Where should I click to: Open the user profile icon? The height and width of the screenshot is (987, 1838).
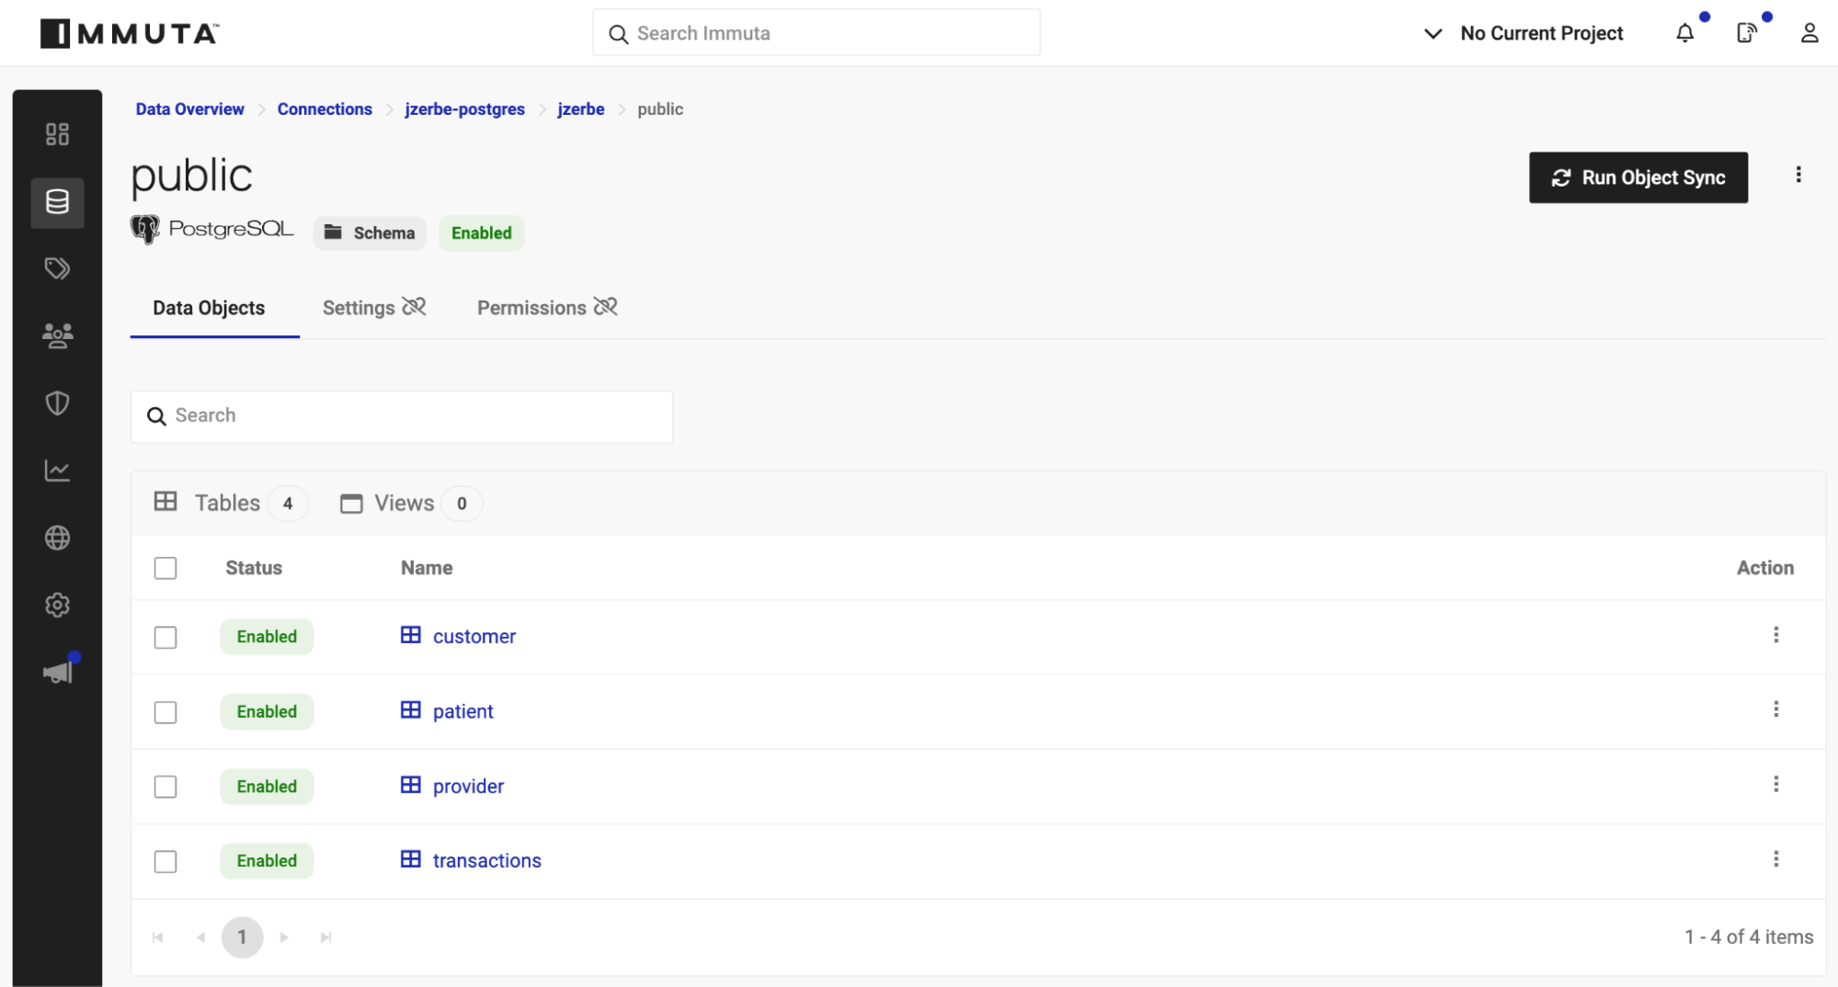coord(1809,33)
